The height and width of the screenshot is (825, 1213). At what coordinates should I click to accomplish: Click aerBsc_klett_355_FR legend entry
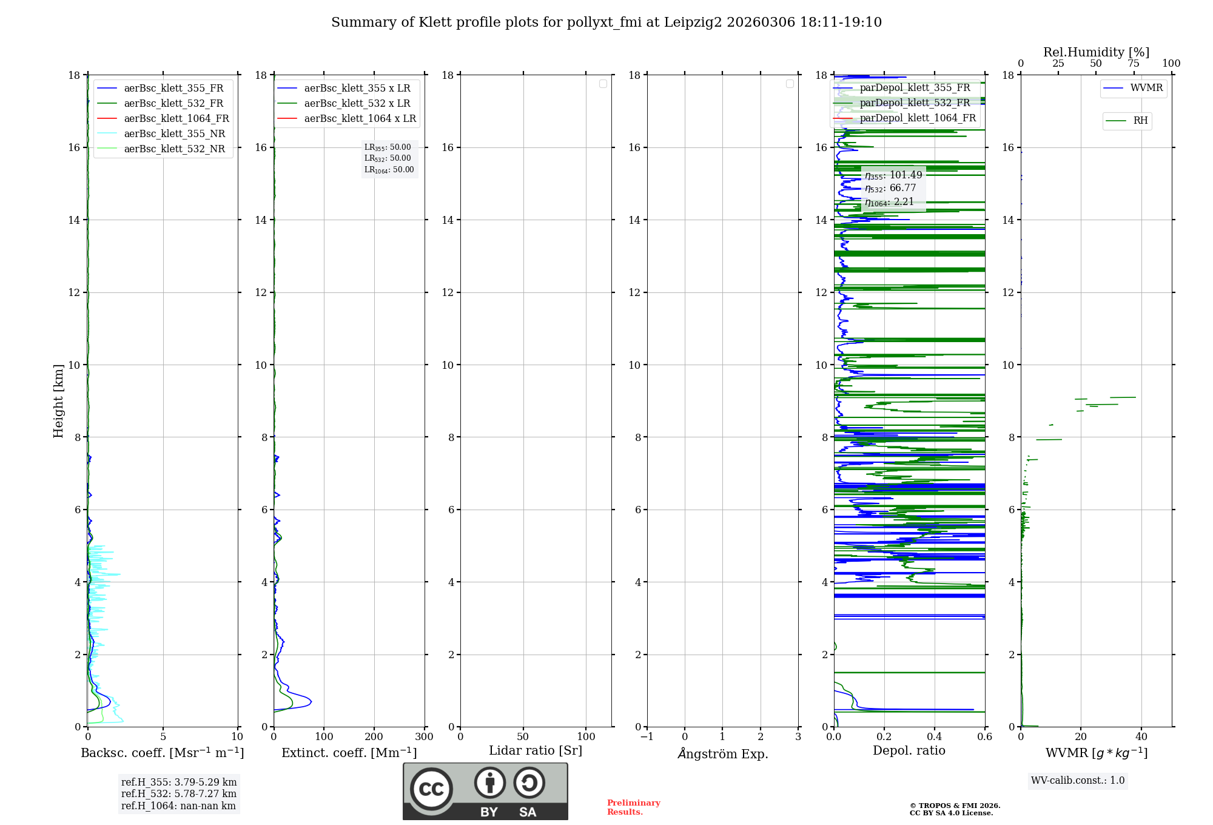[173, 89]
